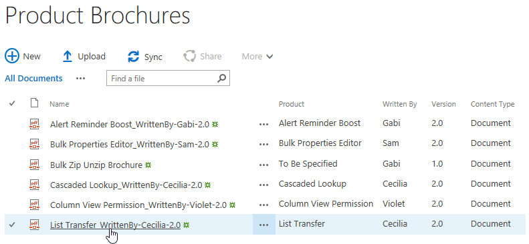529x244 pixels.
Task: Open the More dropdown in the toolbar
Action: [x=257, y=57]
